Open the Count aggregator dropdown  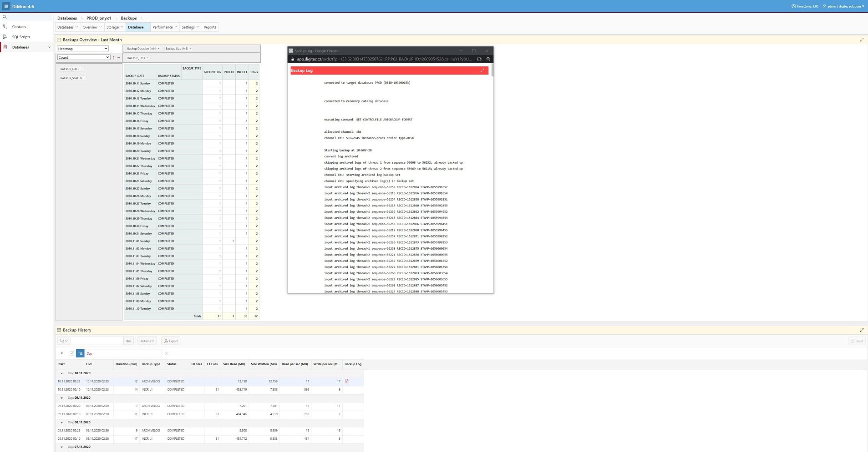click(x=83, y=57)
